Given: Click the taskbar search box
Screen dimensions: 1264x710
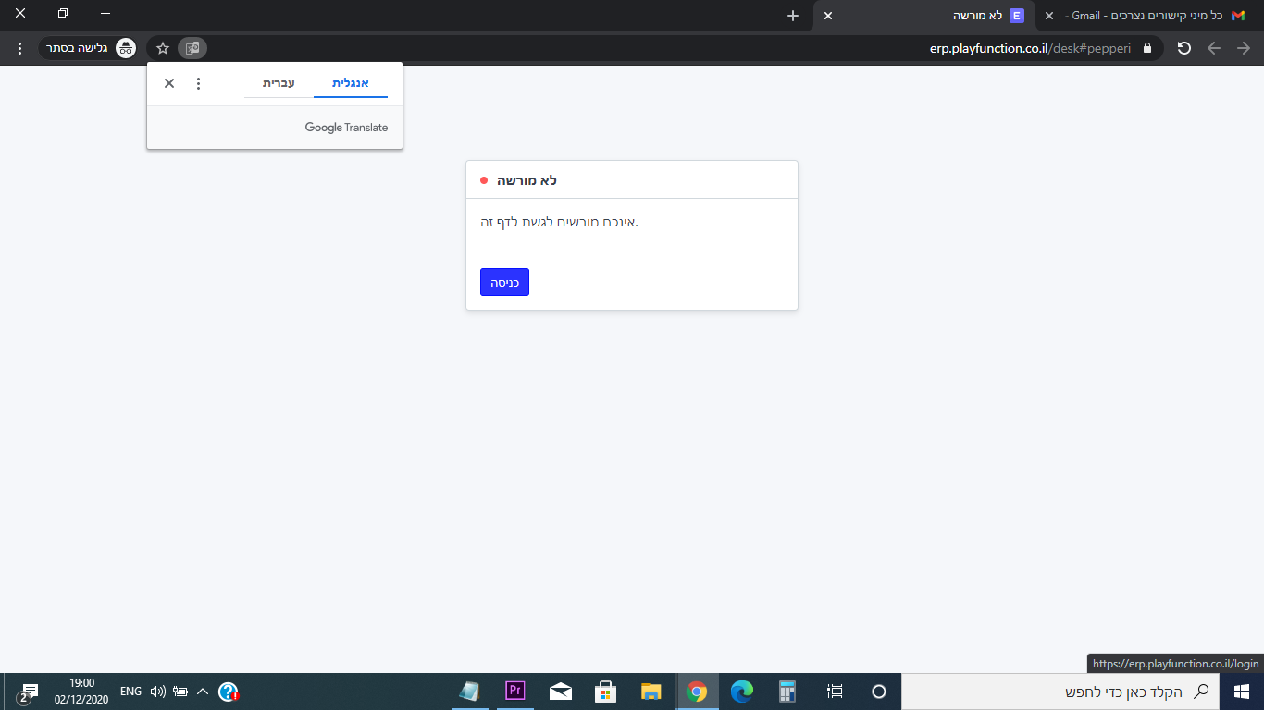Looking at the screenshot, I should (x=1061, y=692).
